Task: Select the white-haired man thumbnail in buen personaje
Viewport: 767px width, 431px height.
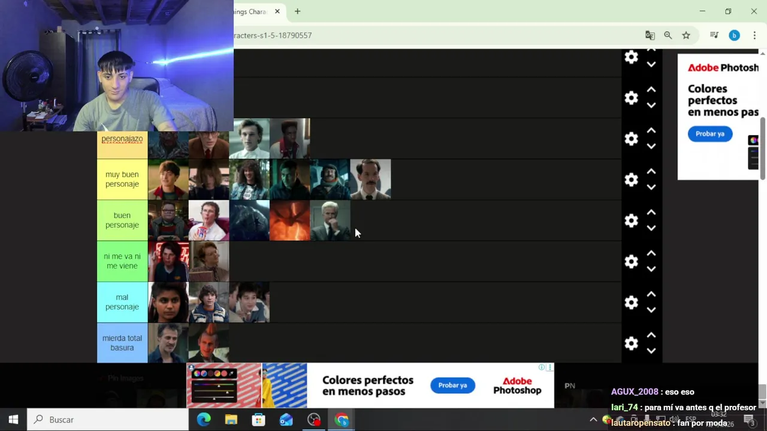Action: point(330,220)
